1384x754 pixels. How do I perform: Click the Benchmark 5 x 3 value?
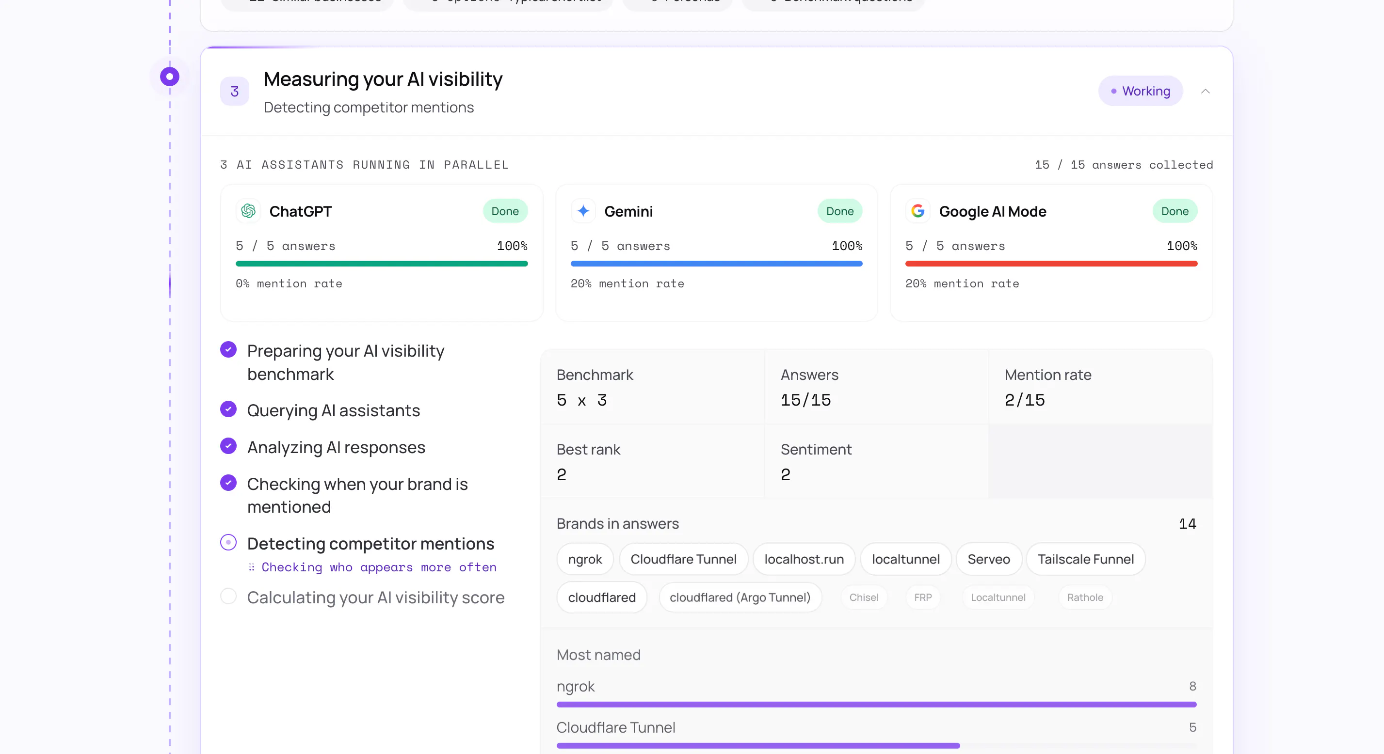[582, 400]
